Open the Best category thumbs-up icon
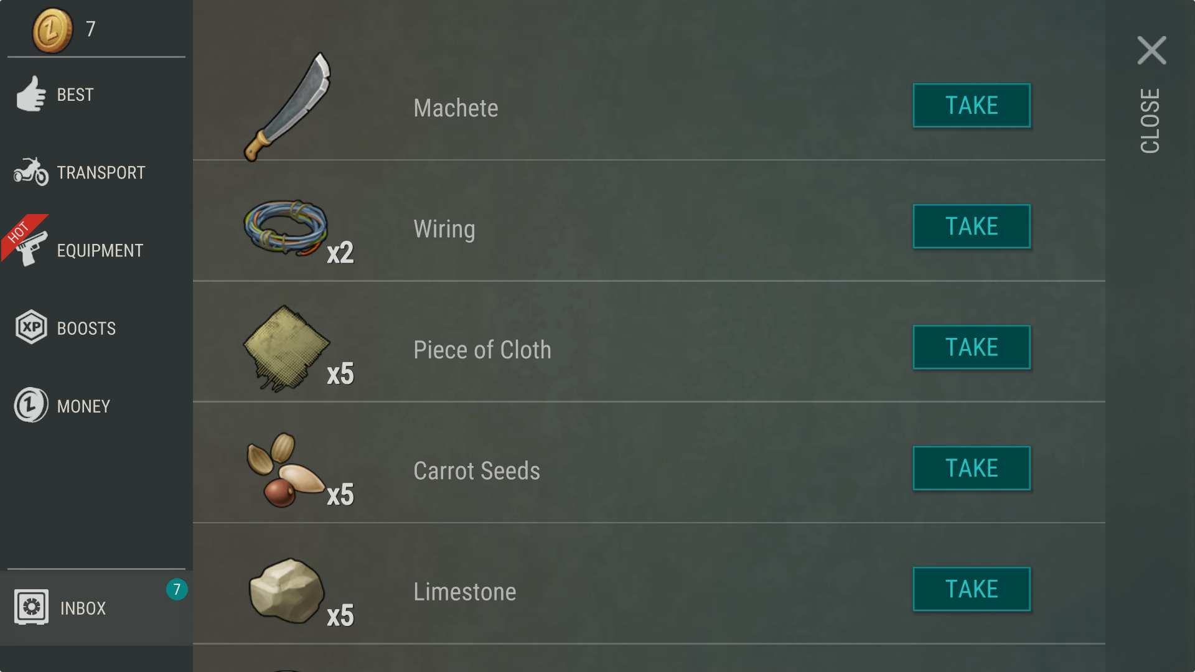 click(x=31, y=95)
